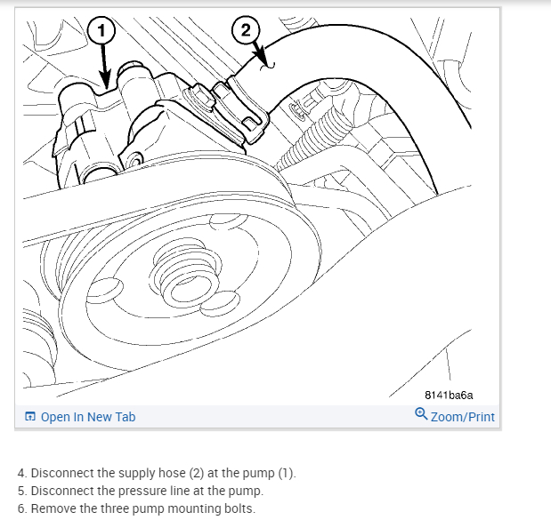Screen dimensions: 551x520
Task: Click the pulley center hub in diagram
Action: pos(187,273)
